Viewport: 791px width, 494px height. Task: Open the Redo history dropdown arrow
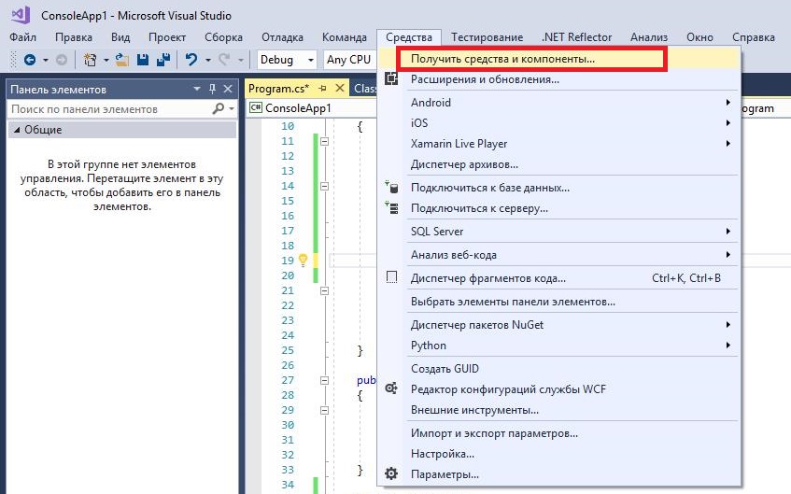241,61
